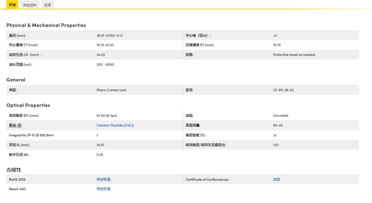Open 浏览 under Certificate of Conformance

(276, 179)
